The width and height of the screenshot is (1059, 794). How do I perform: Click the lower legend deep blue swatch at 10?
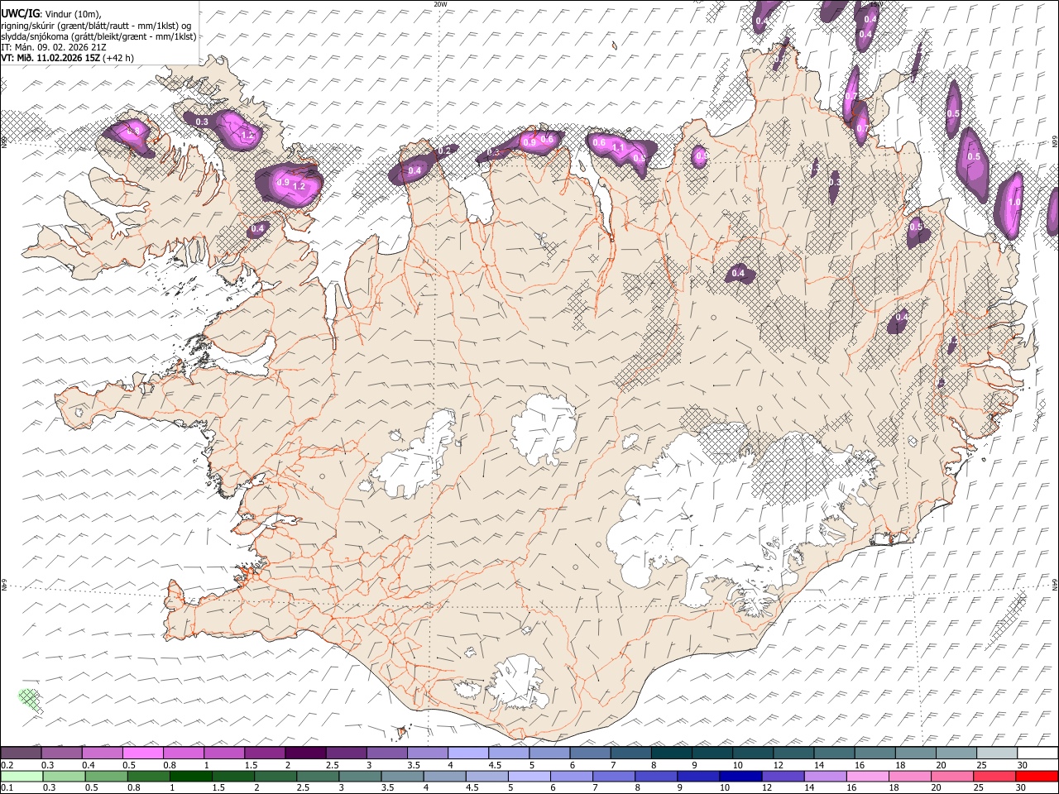click(x=739, y=776)
